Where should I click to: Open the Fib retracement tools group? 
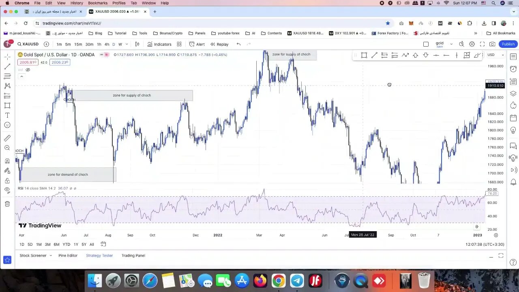coord(7,76)
